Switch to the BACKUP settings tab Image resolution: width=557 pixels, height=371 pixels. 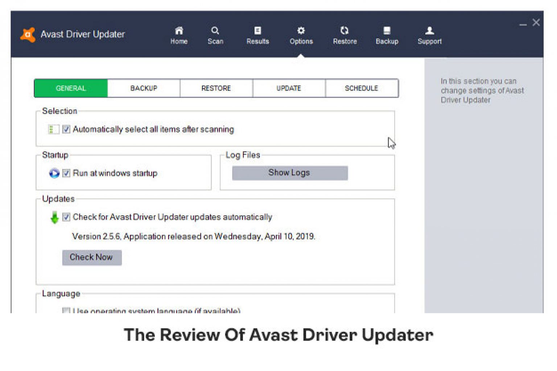point(143,88)
